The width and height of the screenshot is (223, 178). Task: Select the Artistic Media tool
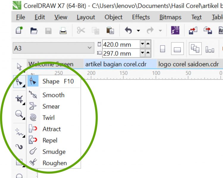pos(19,147)
